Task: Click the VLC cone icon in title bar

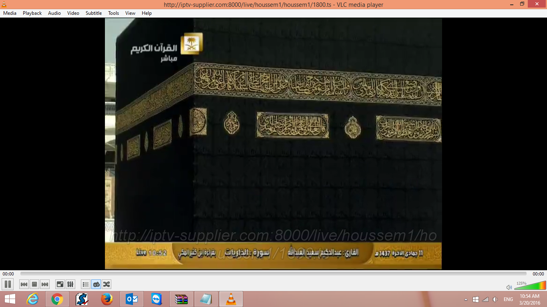Action: (x=5, y=4)
